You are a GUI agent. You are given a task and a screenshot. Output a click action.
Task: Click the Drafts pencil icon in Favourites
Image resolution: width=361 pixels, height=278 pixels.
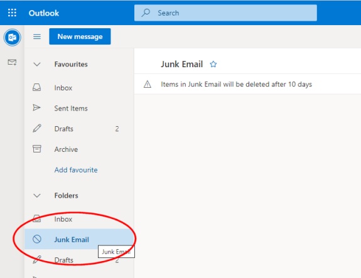[37, 128]
